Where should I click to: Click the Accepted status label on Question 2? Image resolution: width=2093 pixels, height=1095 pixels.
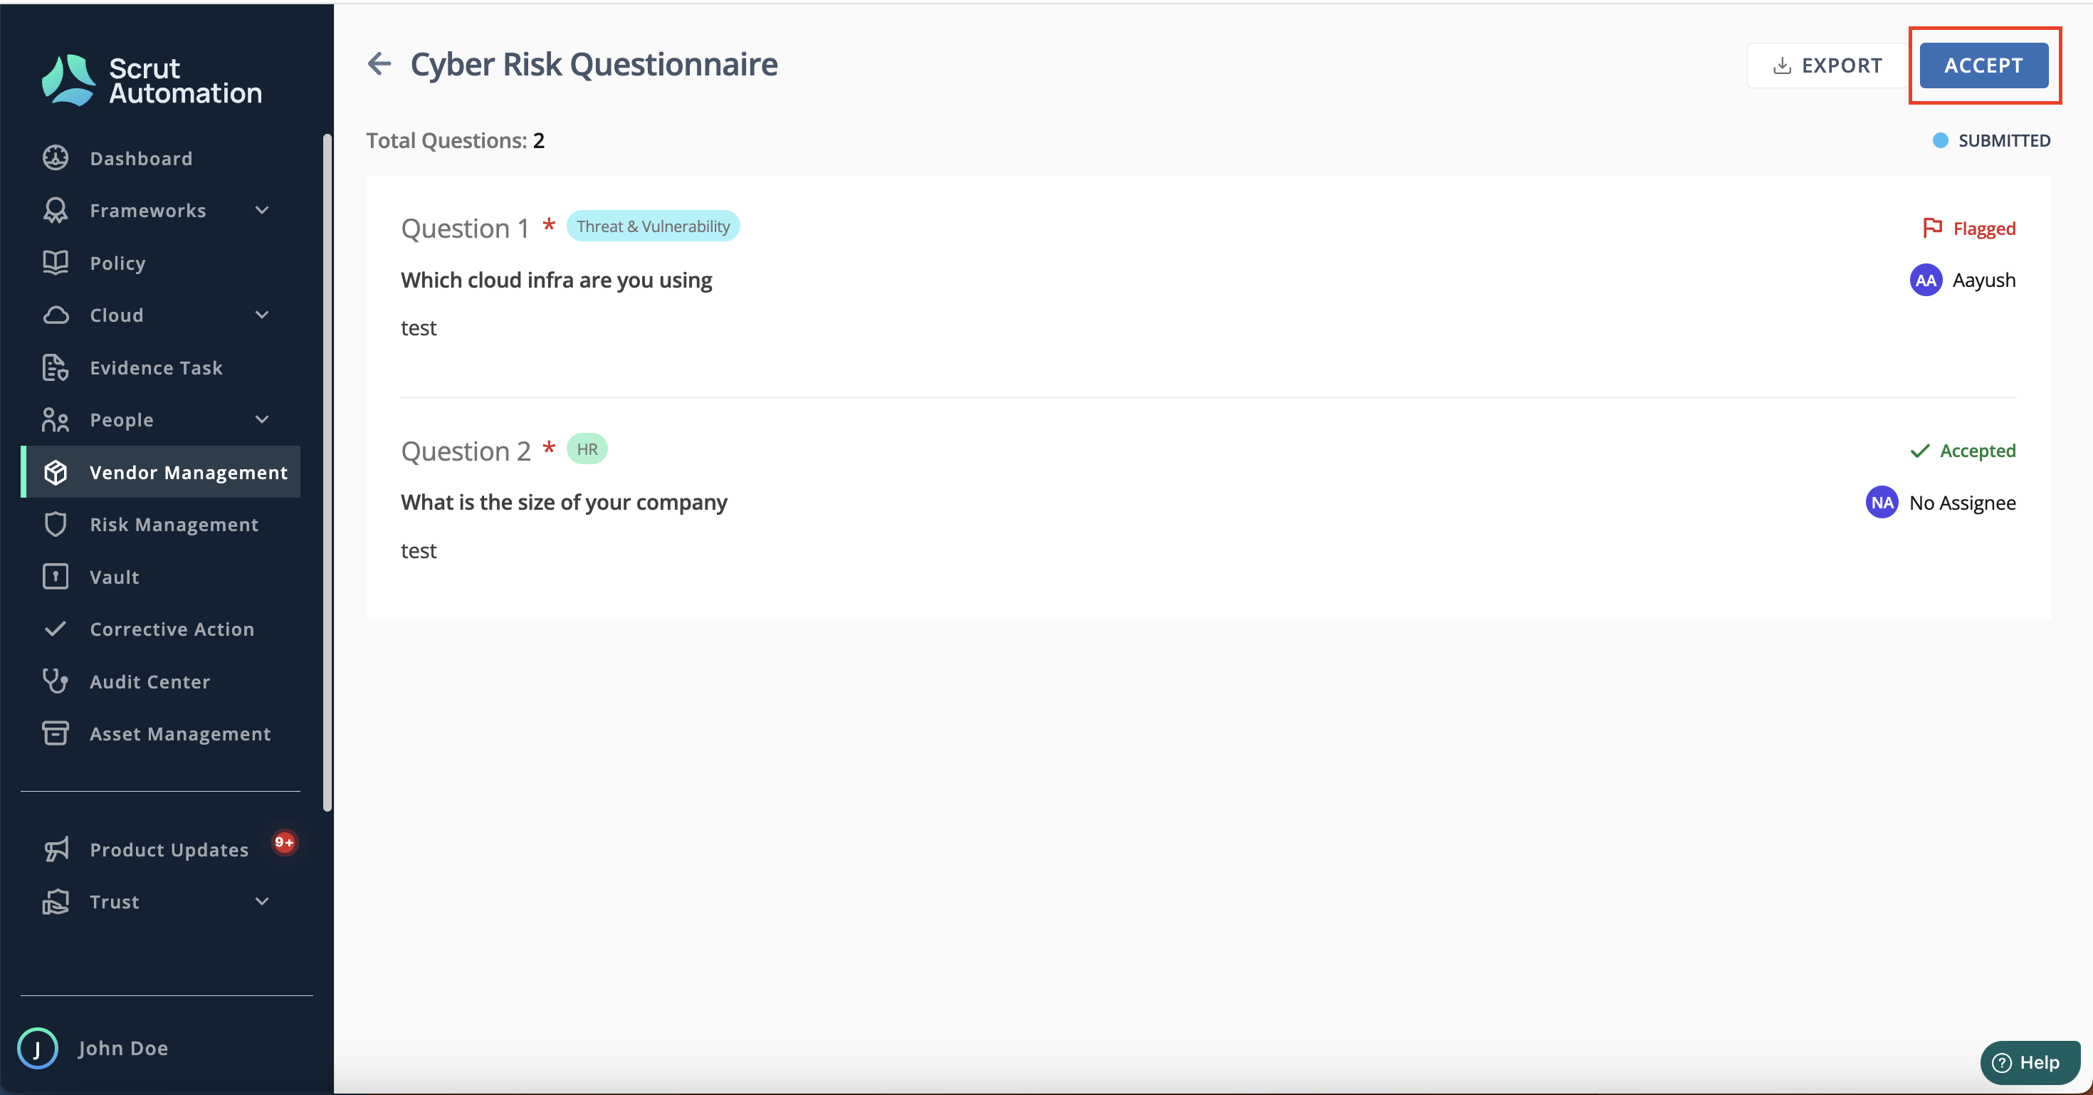1978,451
